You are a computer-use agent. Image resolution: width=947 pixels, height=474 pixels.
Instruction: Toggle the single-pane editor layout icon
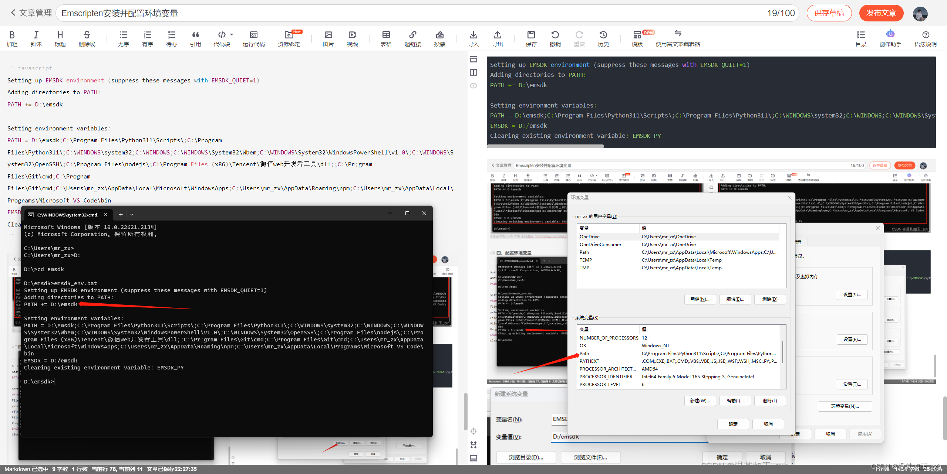pos(473,59)
